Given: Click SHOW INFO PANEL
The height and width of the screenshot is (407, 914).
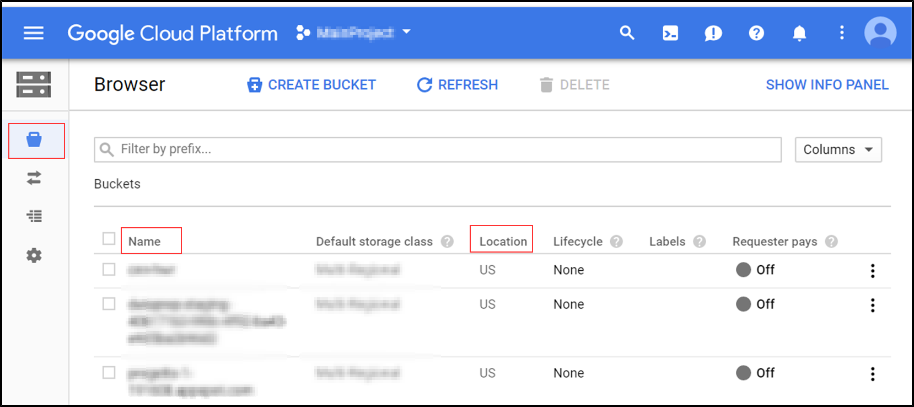Looking at the screenshot, I should tap(827, 85).
